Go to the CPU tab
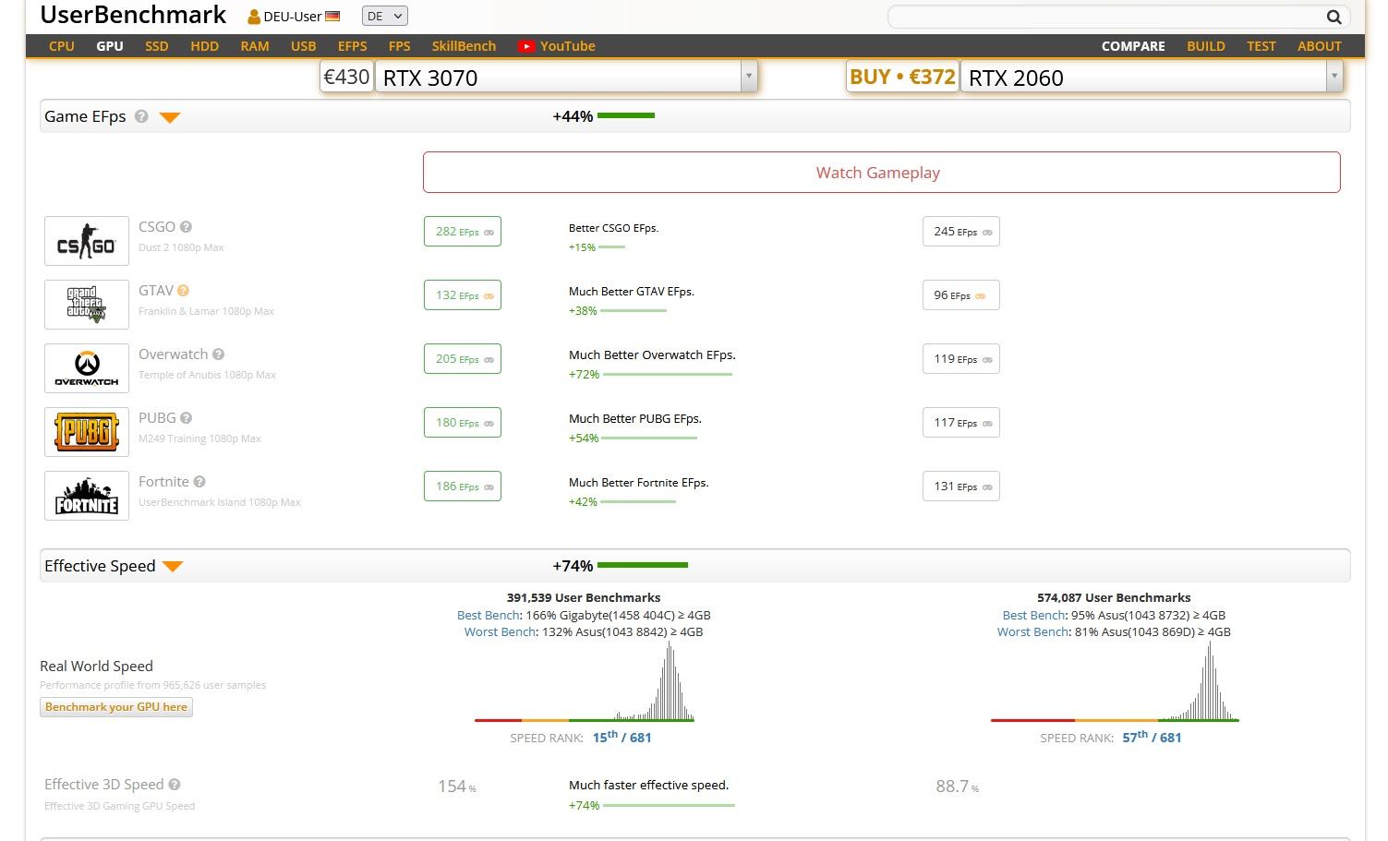 pos(62,46)
